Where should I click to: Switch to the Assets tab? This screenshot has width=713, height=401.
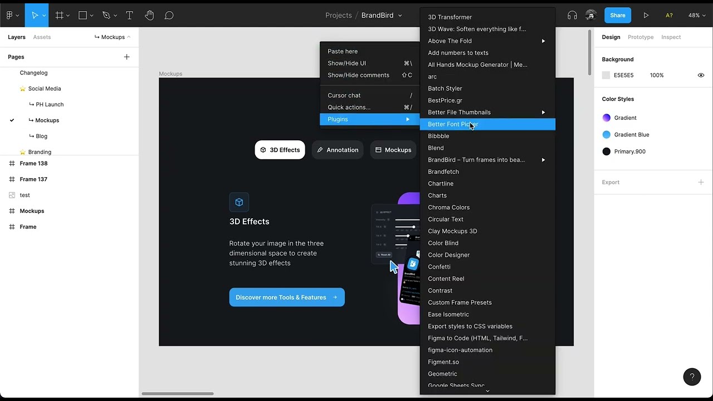42,37
